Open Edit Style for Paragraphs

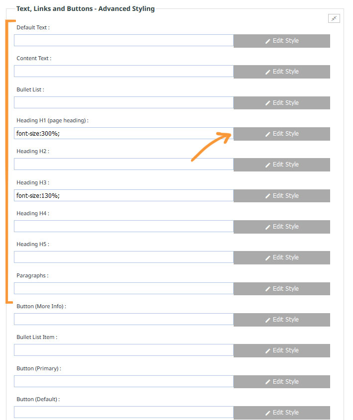pos(282,289)
